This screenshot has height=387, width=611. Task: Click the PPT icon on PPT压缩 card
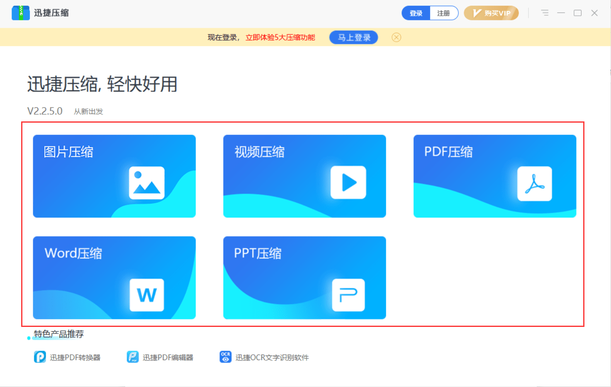click(x=348, y=295)
